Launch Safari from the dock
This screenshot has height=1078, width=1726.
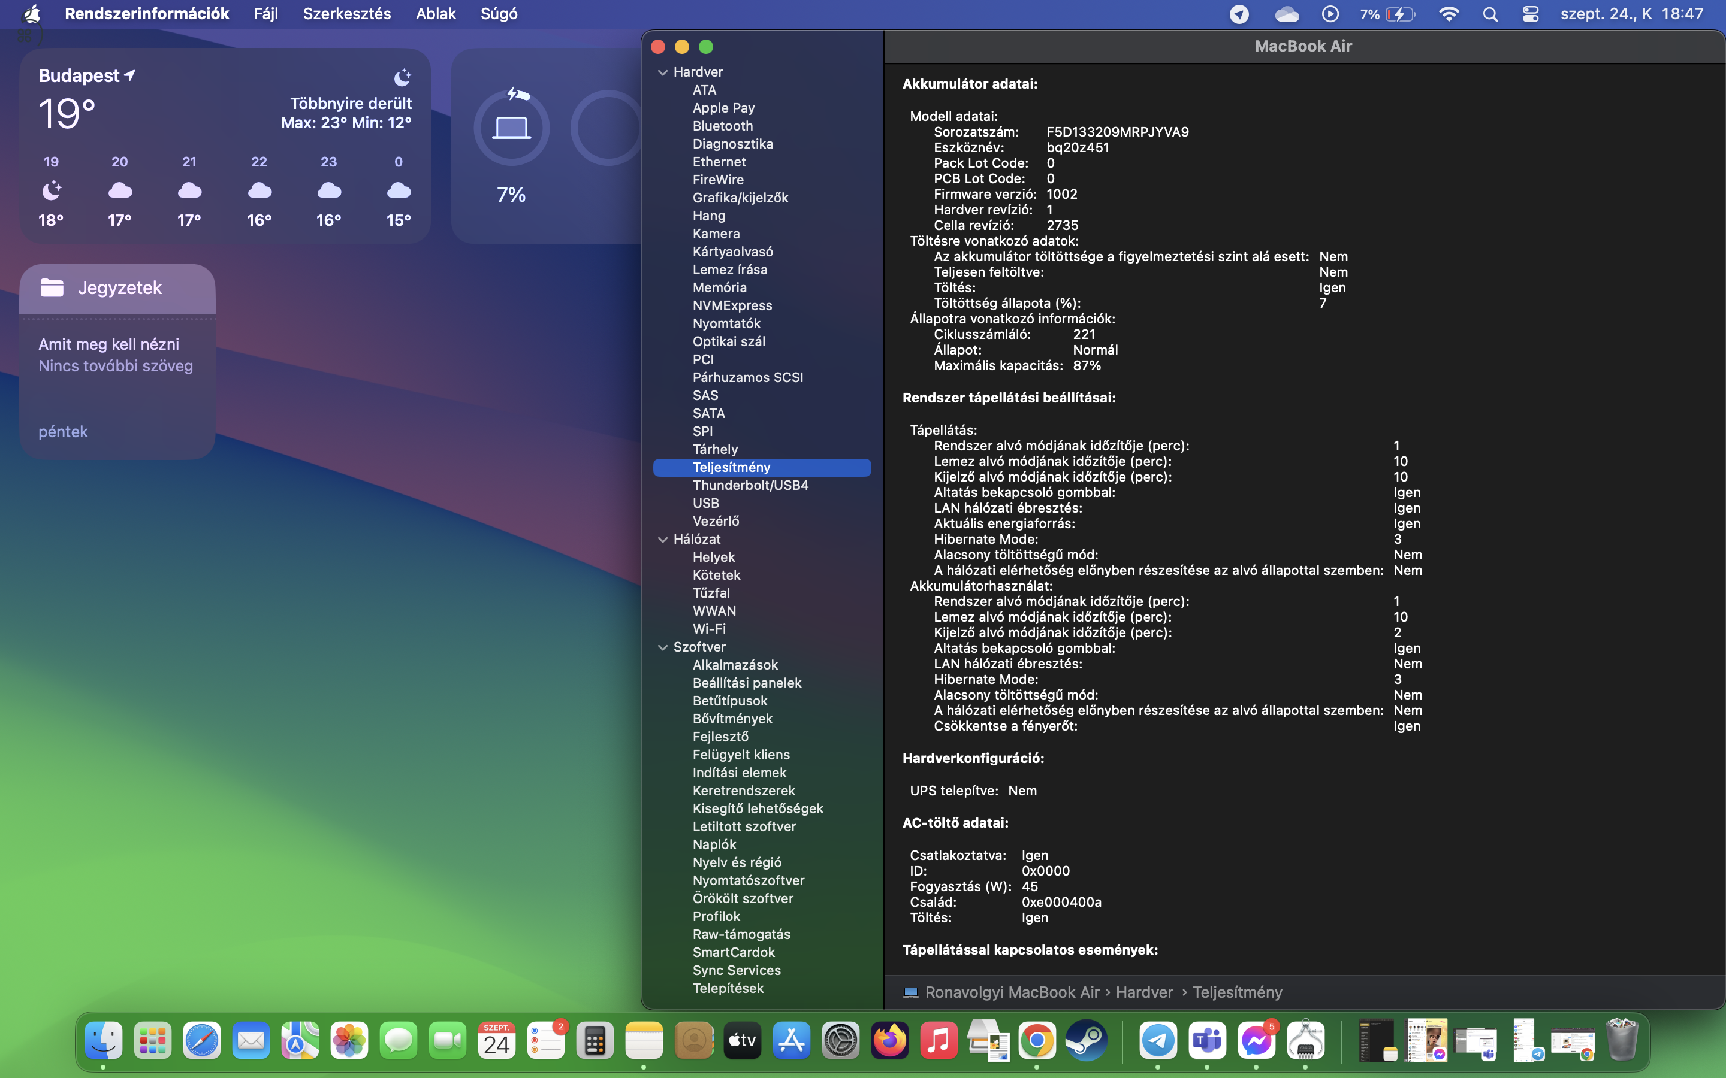tap(202, 1041)
